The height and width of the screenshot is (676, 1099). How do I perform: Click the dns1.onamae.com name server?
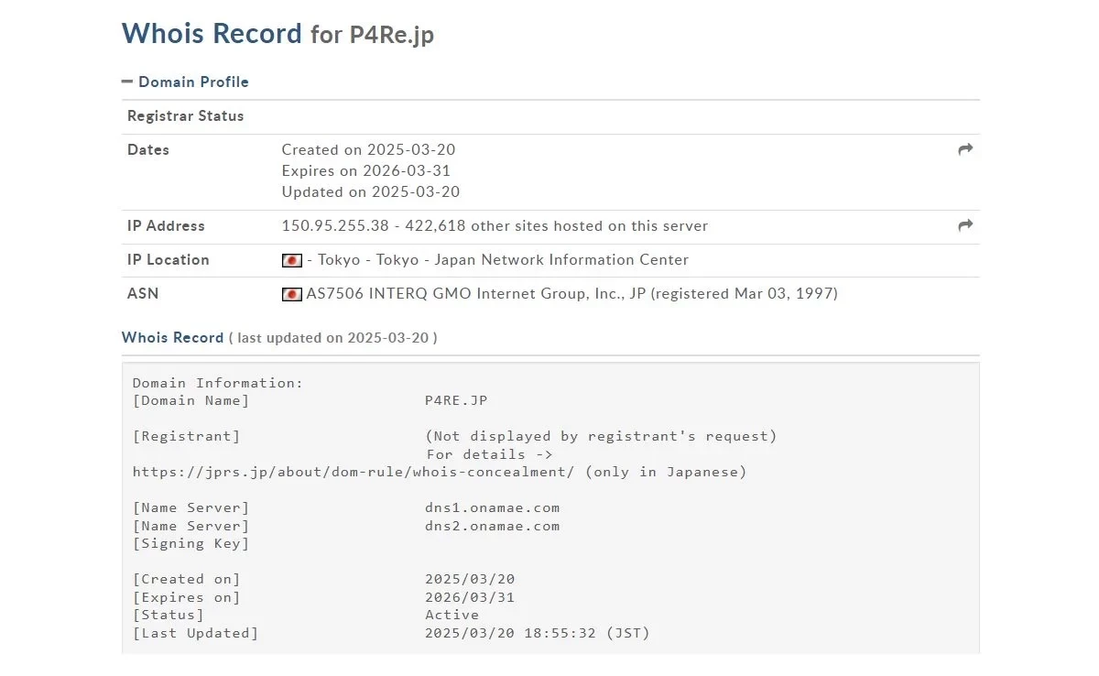coord(492,507)
